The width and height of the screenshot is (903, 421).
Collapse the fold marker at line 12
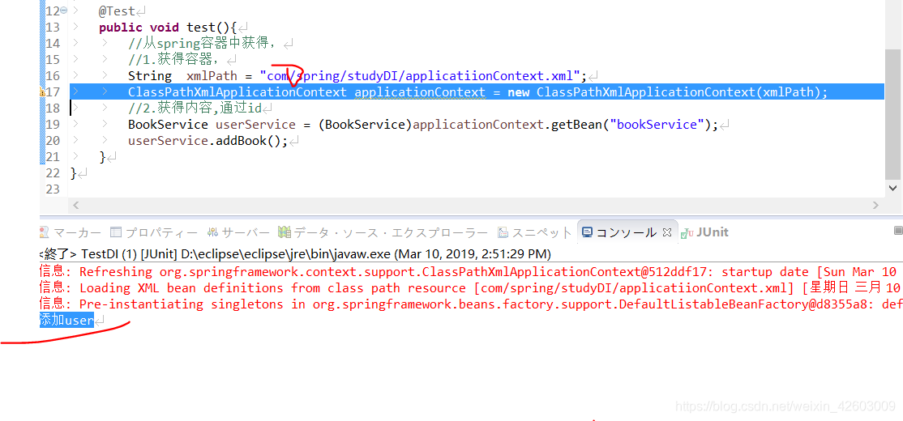coord(63,11)
